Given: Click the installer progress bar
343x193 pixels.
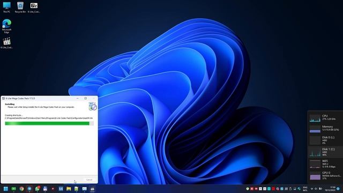Looking at the screenshot, I should [x=49, y=123].
